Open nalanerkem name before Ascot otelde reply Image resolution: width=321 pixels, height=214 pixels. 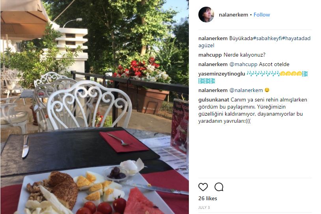pos(213,65)
